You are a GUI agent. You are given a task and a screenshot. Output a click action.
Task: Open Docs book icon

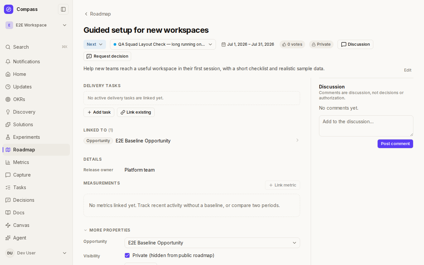pyautogui.click(x=8, y=213)
